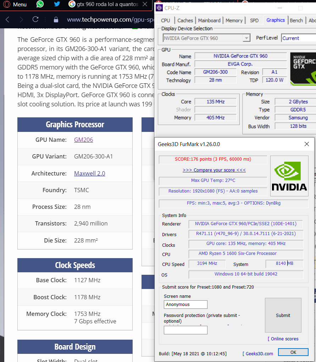The image size is (316, 362).
Task: Click the 120.0 W TDP value
Action: coord(275,80)
